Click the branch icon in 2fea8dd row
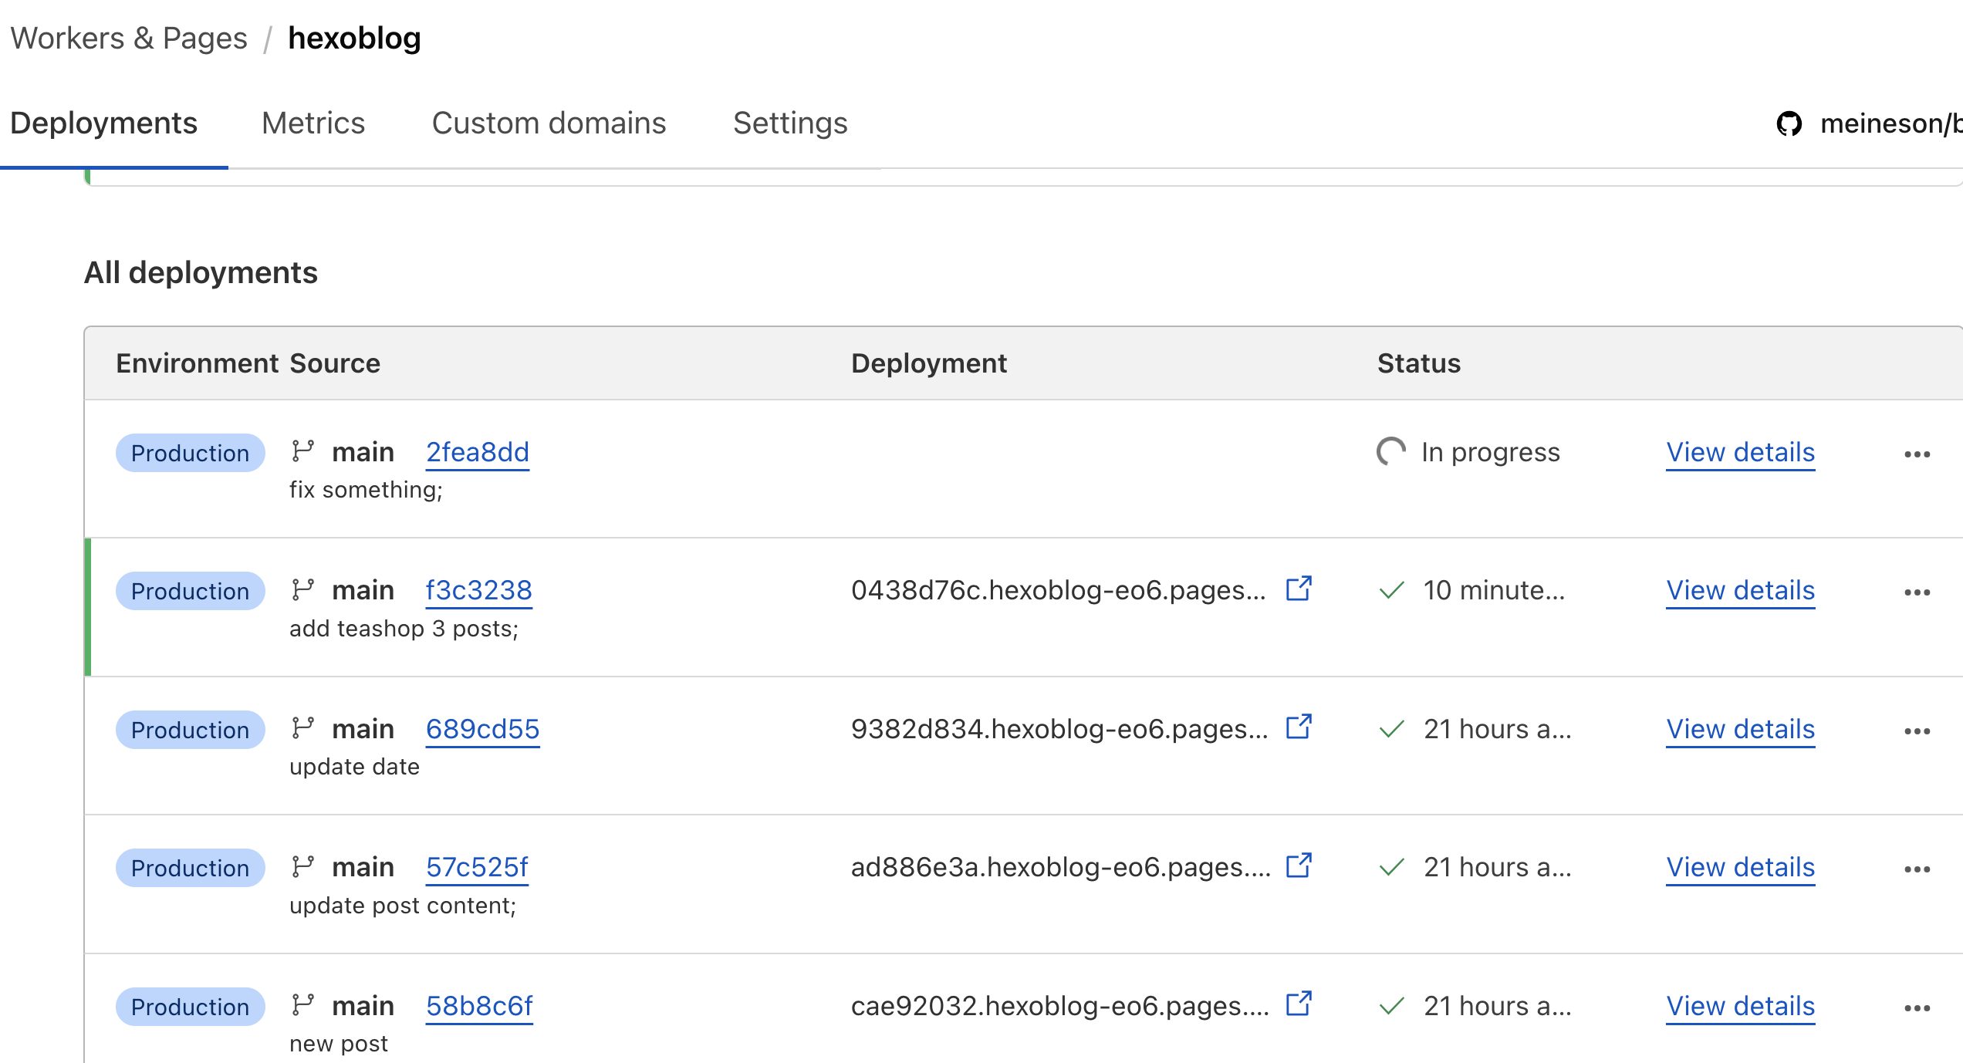Screen dimensions: 1963x1063 (302, 451)
